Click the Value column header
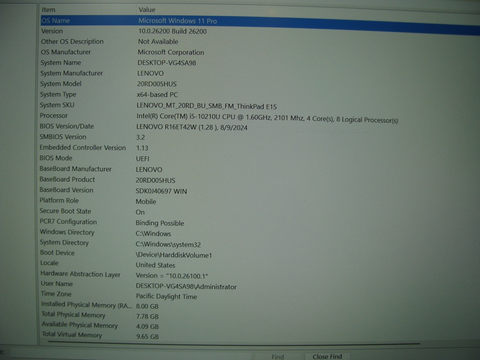 (x=147, y=10)
